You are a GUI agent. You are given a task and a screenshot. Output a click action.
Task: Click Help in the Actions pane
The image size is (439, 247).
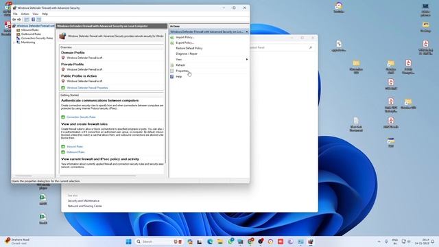pos(178,76)
